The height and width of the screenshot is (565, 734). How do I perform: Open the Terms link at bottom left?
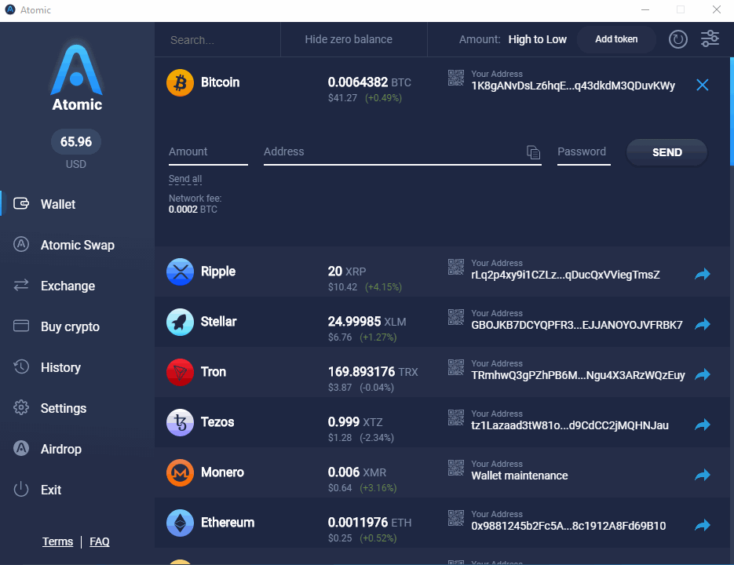[x=57, y=541]
